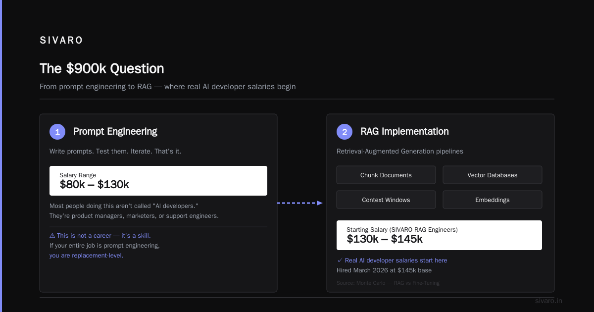594x312 pixels.
Task: Click "This is not a career" warning line
Action: 100,236
